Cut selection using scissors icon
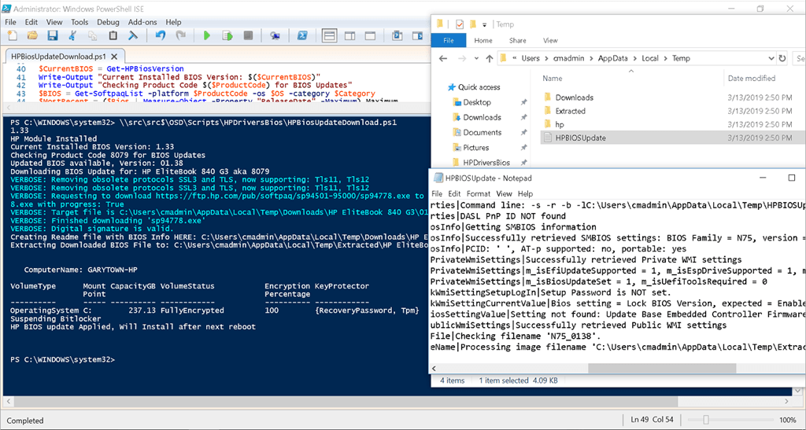806x430 pixels. tap(72, 35)
